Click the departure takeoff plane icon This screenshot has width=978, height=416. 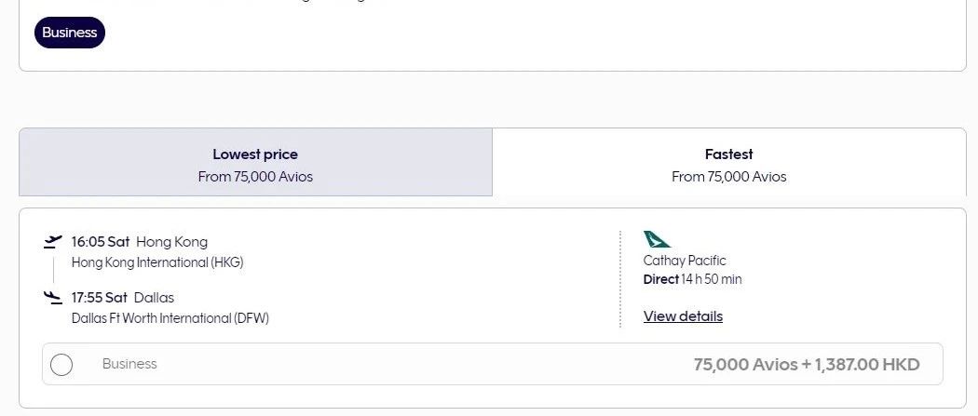pos(52,242)
